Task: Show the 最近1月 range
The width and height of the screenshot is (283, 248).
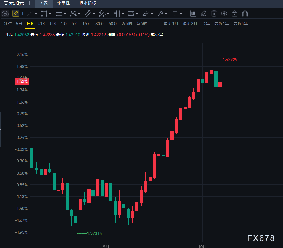Action: click(171, 24)
